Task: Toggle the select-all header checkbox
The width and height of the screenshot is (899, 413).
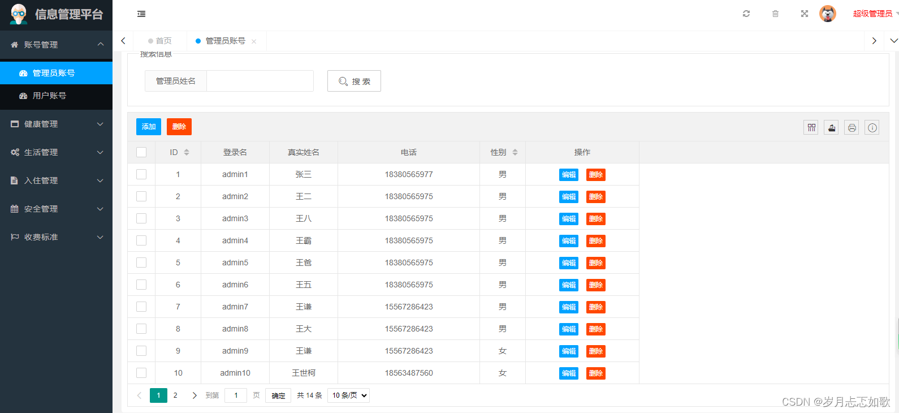Action: (x=141, y=152)
